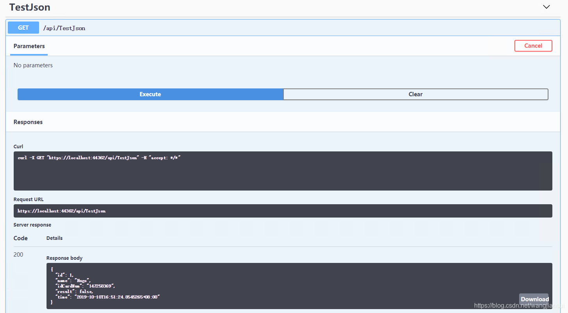Click the Details column header

pos(54,238)
